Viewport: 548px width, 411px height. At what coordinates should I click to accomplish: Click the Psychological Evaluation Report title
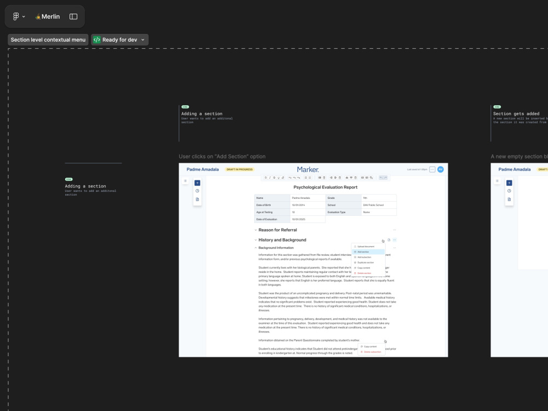pos(326,187)
